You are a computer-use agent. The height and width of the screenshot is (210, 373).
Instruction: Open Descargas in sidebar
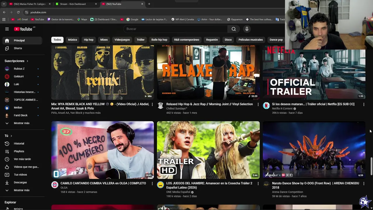22,182
